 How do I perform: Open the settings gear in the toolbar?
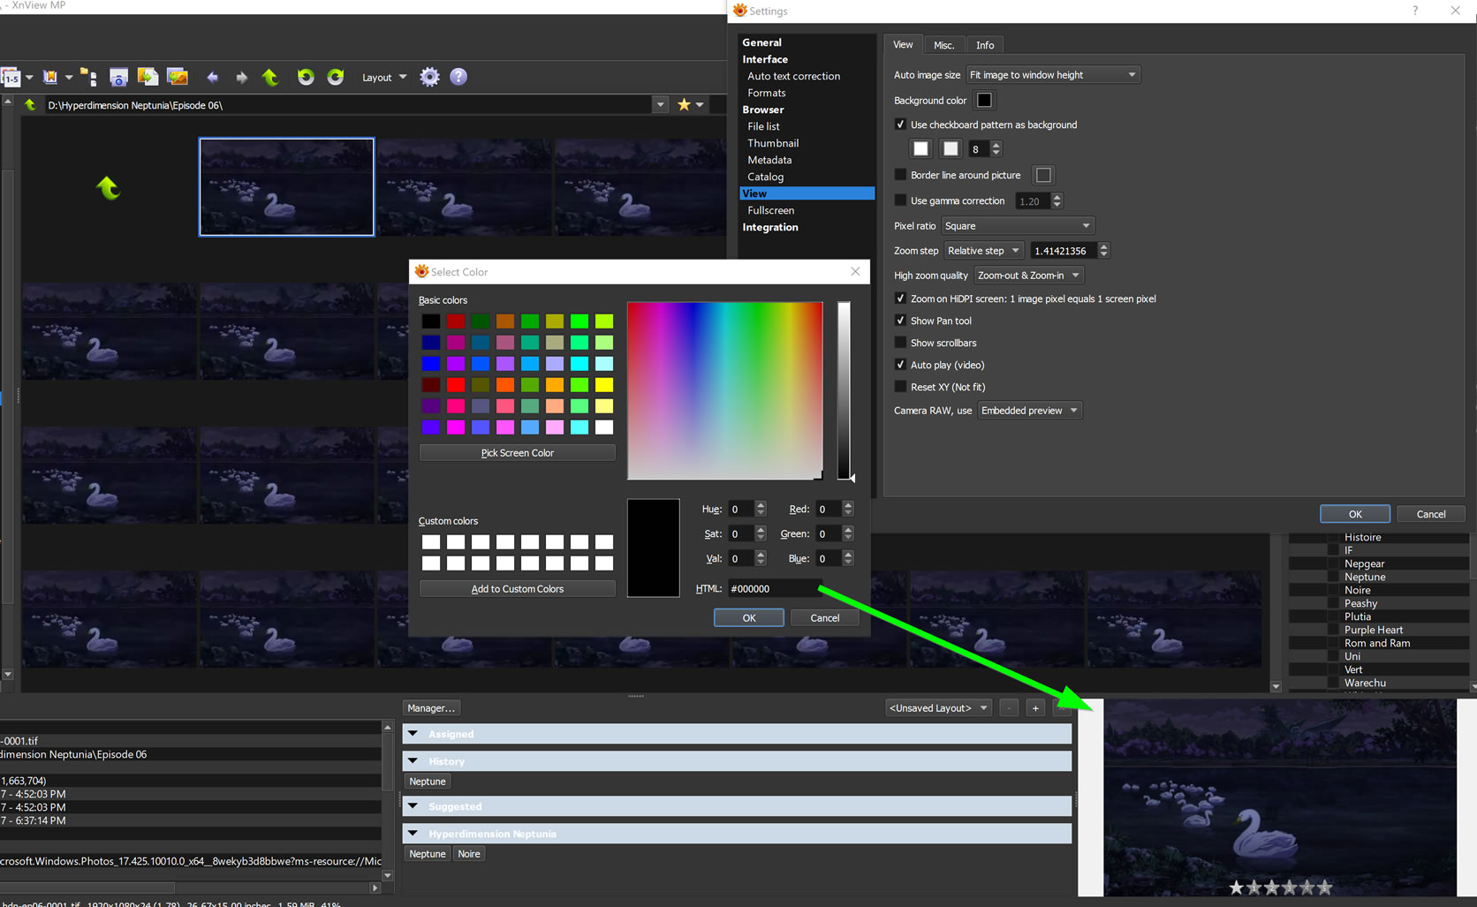429,77
